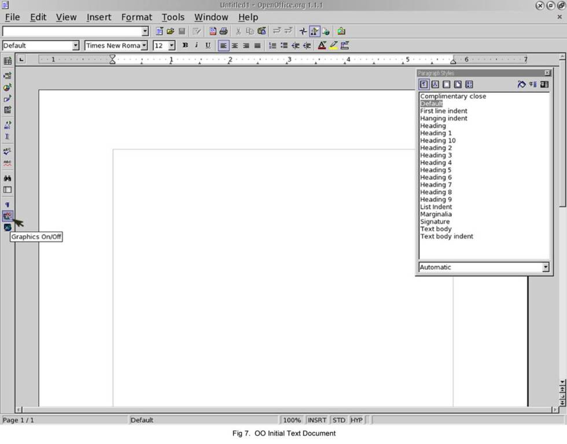Click the Data sources sidebar icon
The height and width of the screenshot is (444, 567).
click(8, 190)
